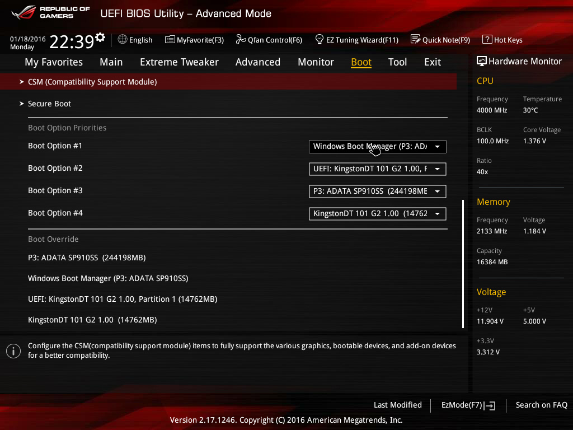Click the Boot Option #1 label

coord(55,146)
